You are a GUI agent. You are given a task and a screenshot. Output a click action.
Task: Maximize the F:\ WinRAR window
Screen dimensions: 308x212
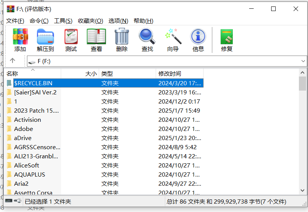(x=273, y=9)
